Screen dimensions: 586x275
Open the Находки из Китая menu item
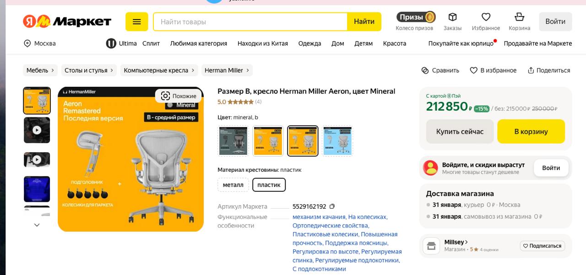[262, 43]
